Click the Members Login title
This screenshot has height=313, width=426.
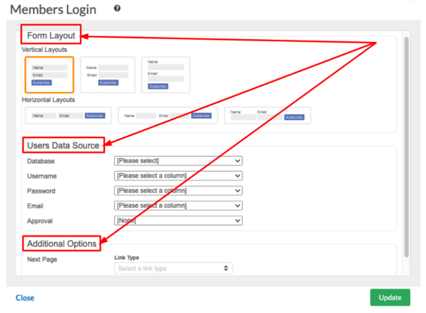(53, 9)
